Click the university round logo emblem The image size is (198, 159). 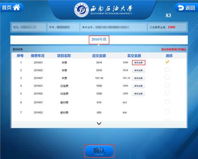click(x=81, y=10)
